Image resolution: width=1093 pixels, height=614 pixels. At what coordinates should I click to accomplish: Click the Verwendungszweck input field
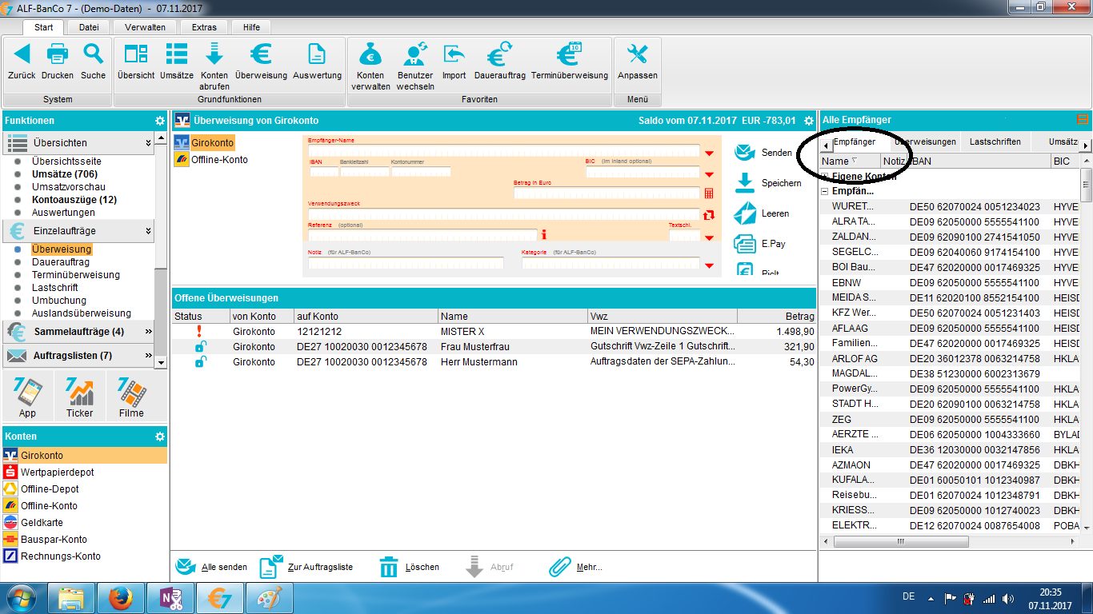click(x=504, y=214)
